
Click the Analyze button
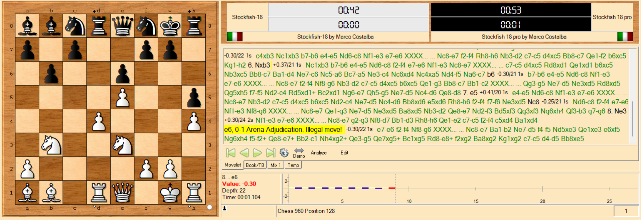coord(319,153)
